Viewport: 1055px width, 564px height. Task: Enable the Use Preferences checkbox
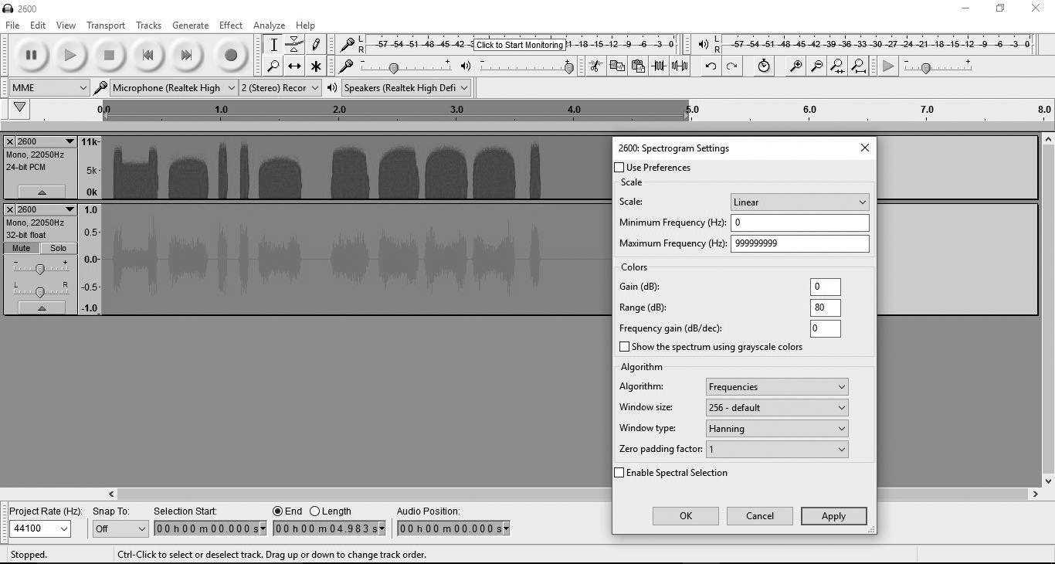pos(619,168)
